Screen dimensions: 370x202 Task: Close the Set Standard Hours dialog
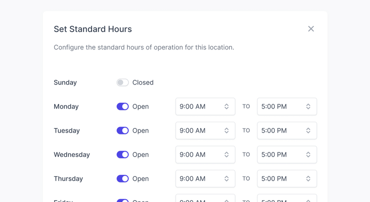pos(311,29)
